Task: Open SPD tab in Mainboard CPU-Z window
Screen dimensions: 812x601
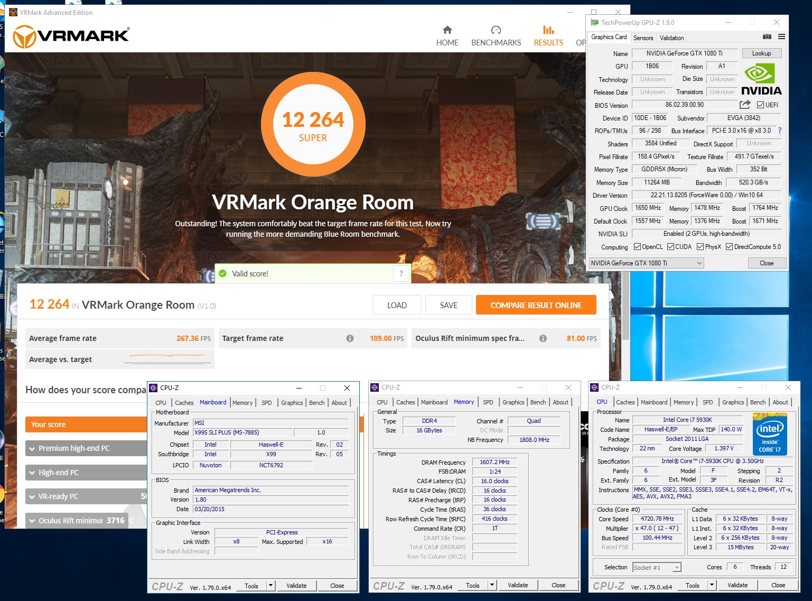Action: click(x=267, y=403)
